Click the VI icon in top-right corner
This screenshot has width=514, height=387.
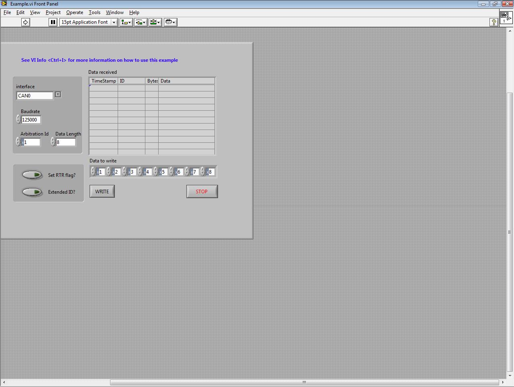506,17
